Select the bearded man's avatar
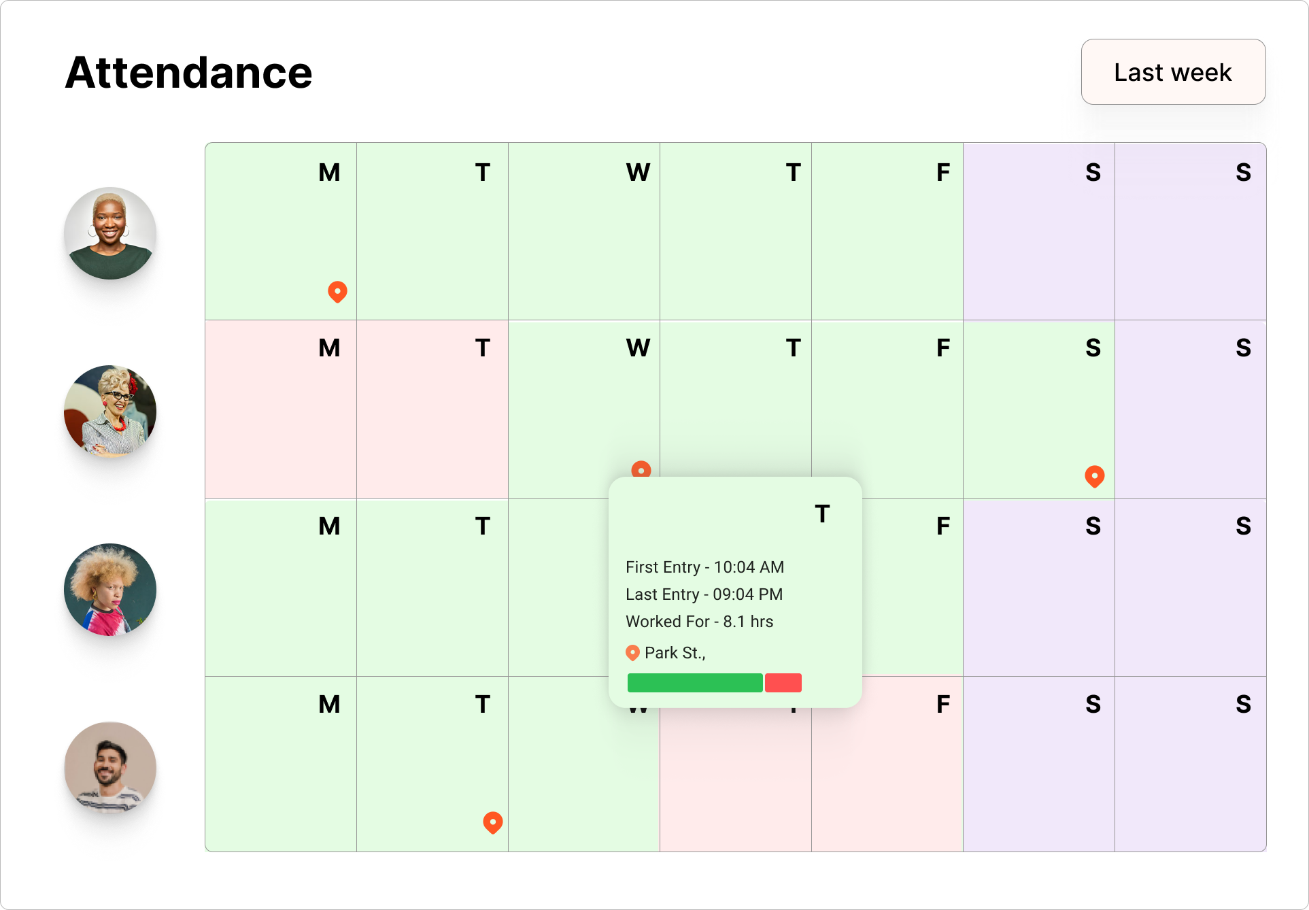Screen dimensions: 1309x910 pos(110,768)
